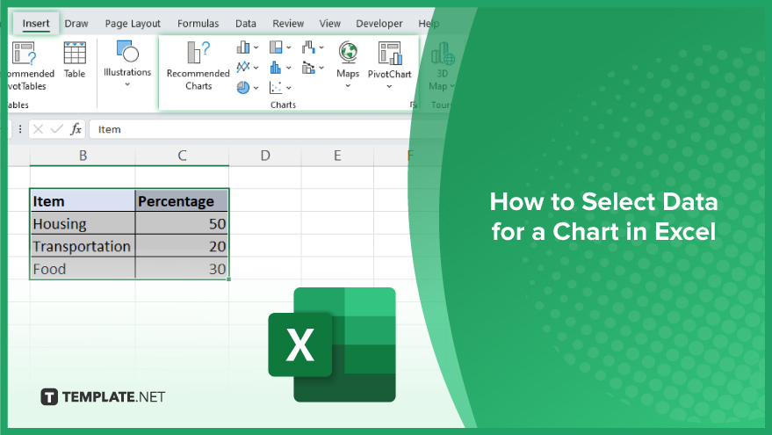Select column E header
The image size is (772, 435).
click(x=337, y=156)
